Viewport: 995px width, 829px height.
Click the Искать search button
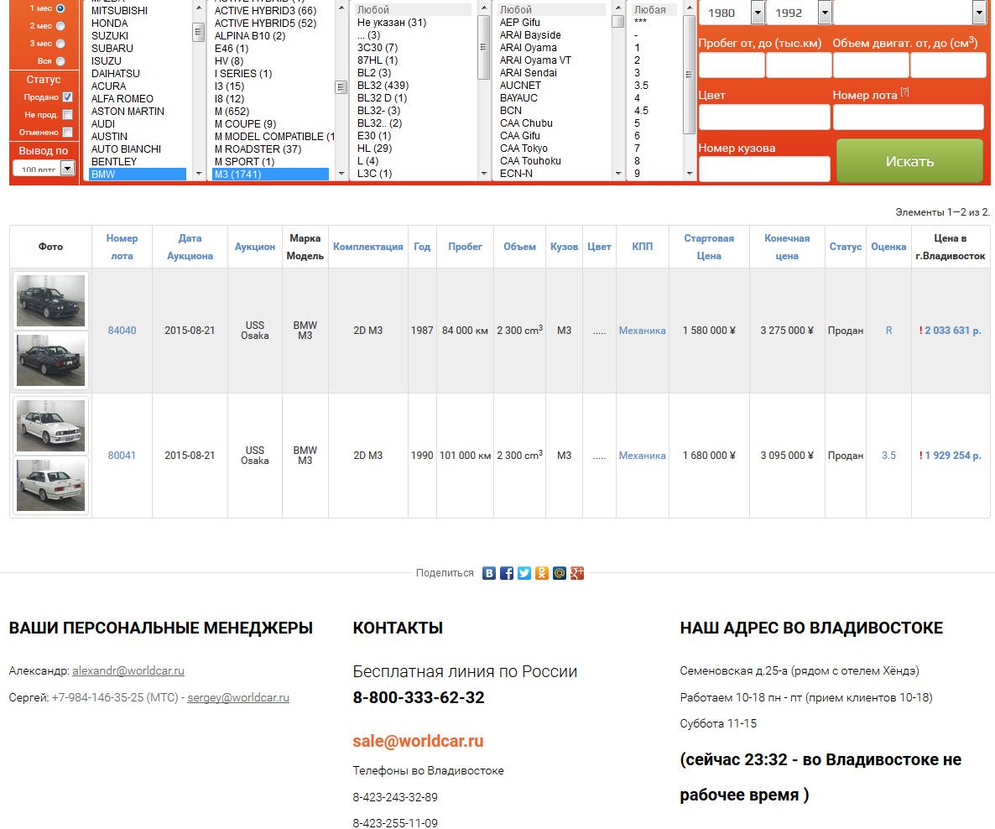point(909,161)
